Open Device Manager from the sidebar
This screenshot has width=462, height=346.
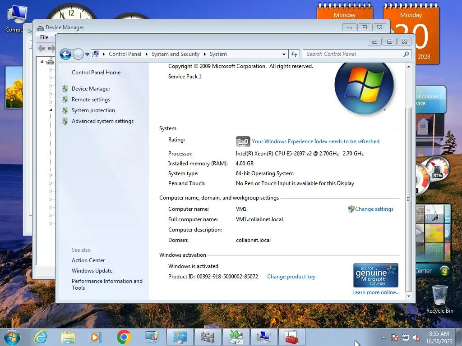coord(91,89)
